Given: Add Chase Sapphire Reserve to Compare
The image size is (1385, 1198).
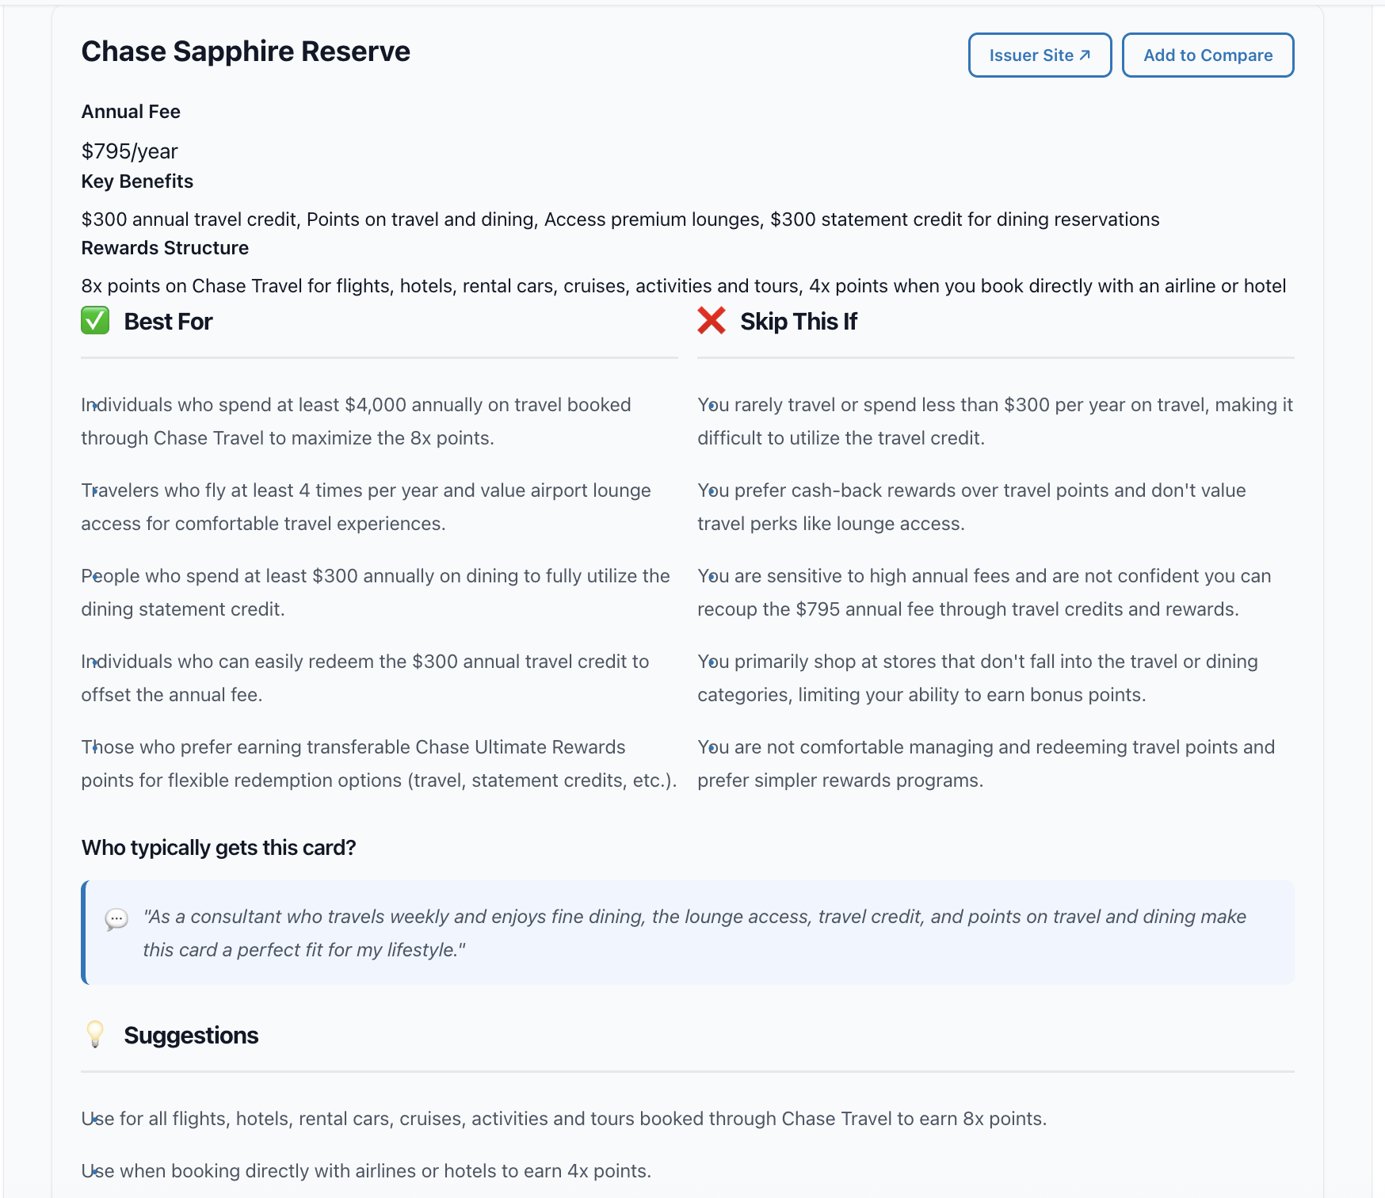Looking at the screenshot, I should pyautogui.click(x=1207, y=55).
